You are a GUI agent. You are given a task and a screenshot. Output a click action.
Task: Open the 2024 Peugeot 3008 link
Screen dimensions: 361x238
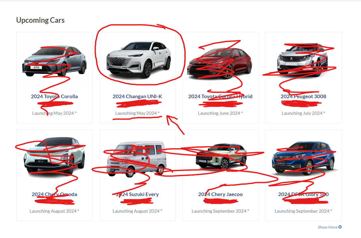point(303,96)
